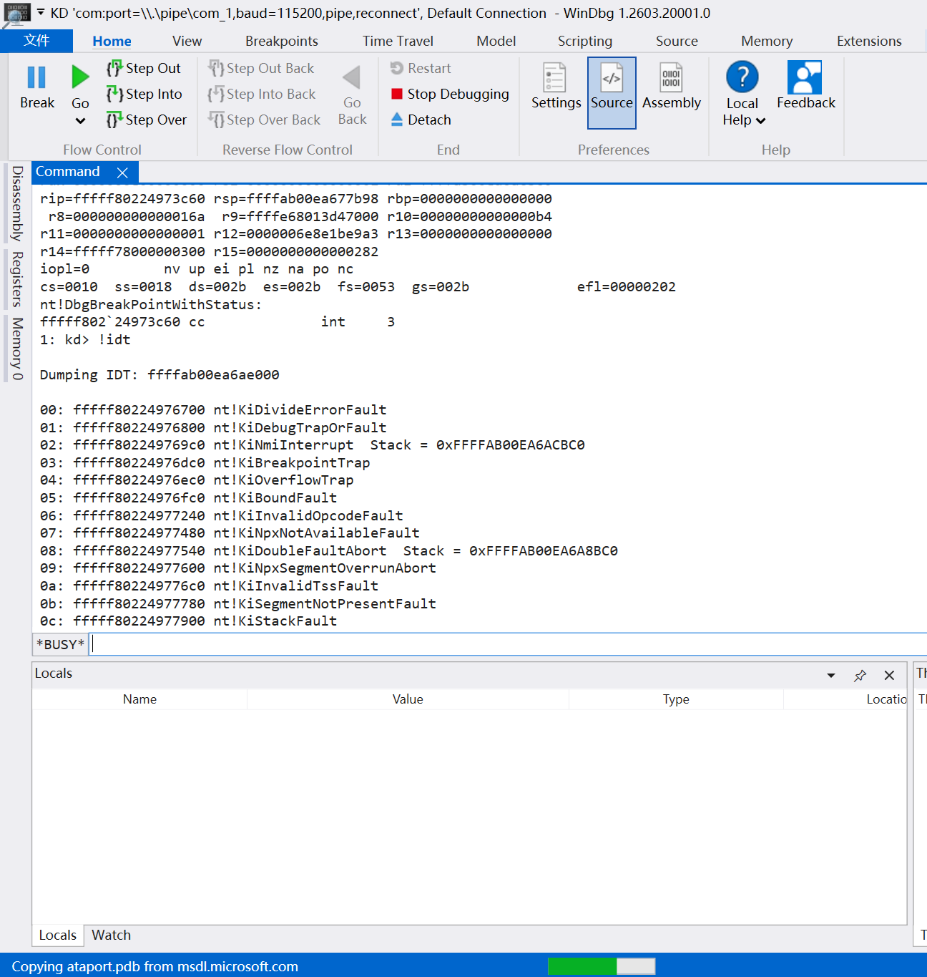
Task: Switch to the Breakpoints ribbon tab
Action: coord(281,41)
